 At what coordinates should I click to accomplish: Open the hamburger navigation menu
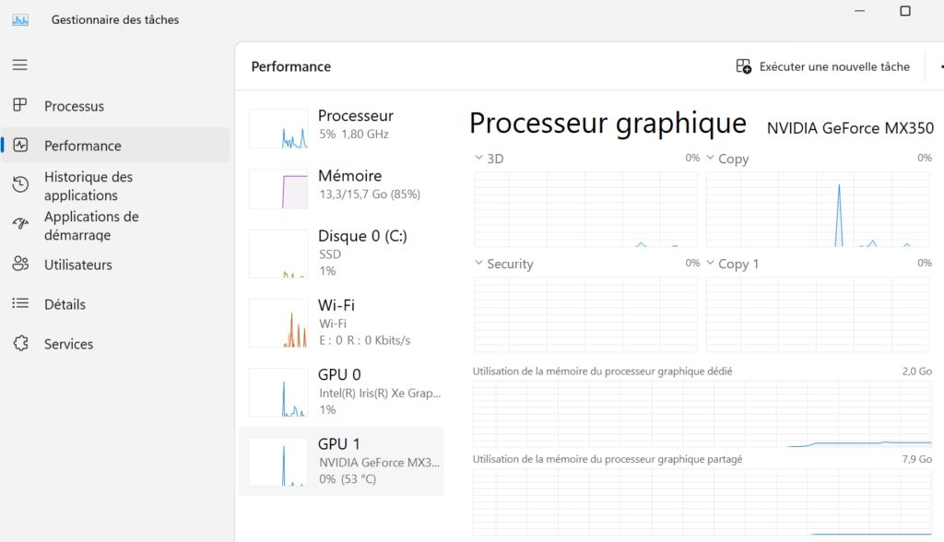pyautogui.click(x=20, y=65)
